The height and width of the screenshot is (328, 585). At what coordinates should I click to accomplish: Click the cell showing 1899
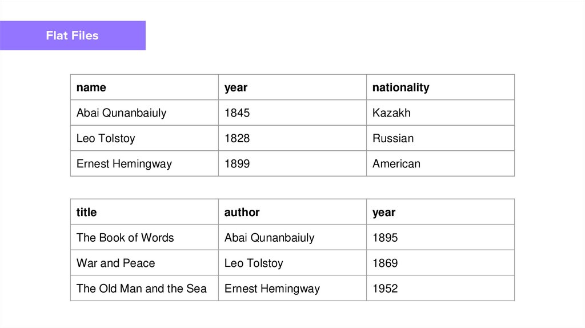237,163
